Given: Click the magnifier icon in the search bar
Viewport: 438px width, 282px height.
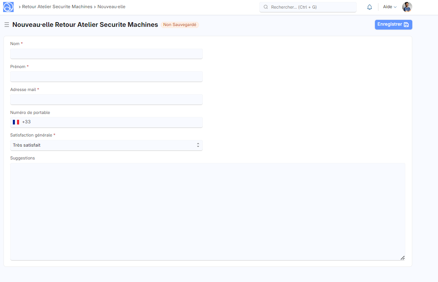Looking at the screenshot, I should pyautogui.click(x=266, y=7).
